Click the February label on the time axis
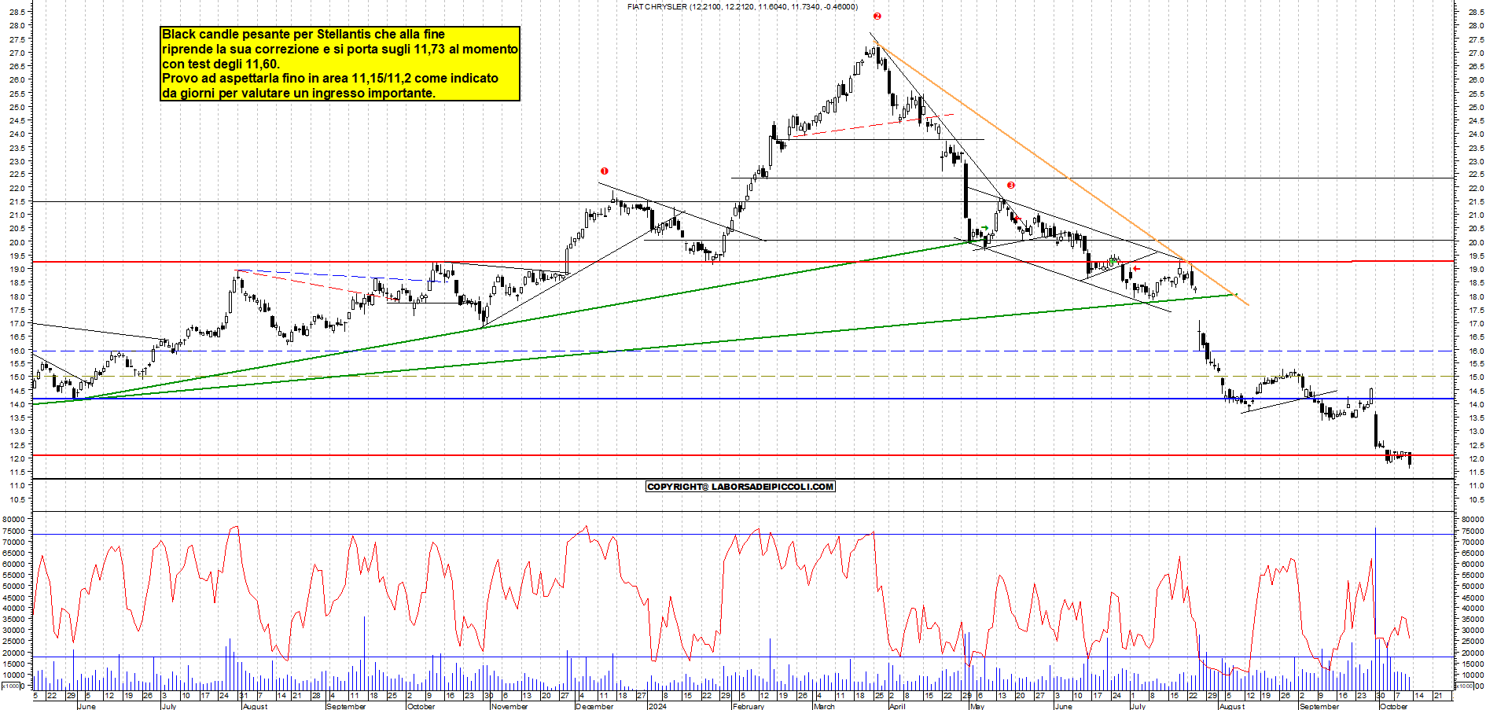Viewport: 1486px width, 710px height. (748, 706)
